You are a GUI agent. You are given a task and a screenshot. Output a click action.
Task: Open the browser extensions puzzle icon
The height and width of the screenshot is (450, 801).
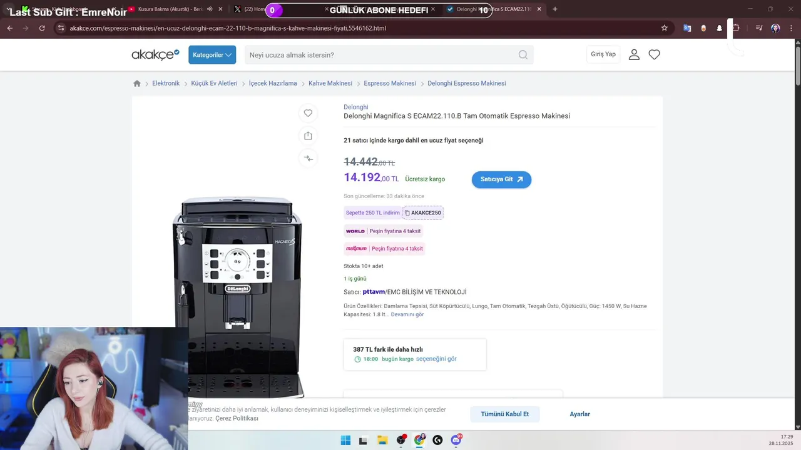pyautogui.click(x=735, y=28)
